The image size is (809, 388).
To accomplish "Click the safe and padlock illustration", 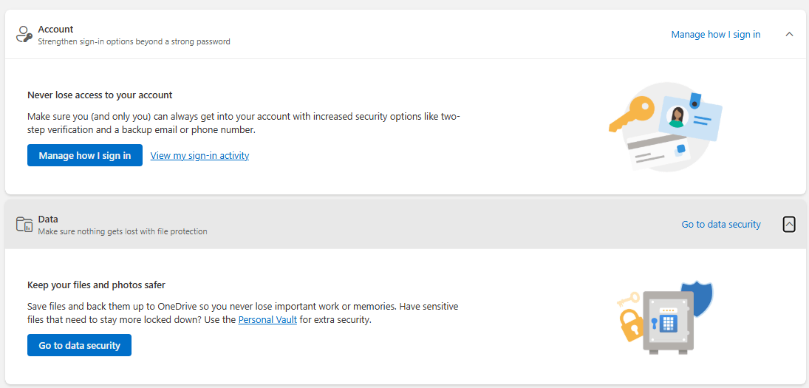I will pyautogui.click(x=665, y=317).
